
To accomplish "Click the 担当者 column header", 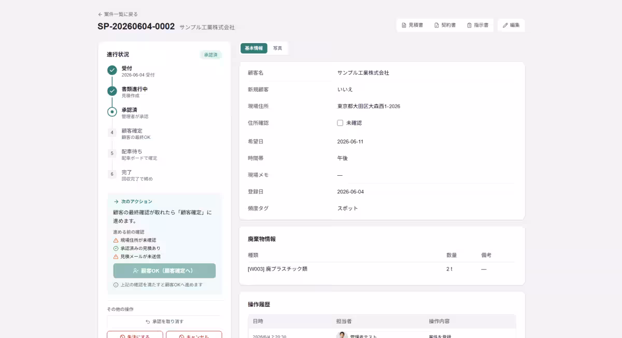I will pos(344,321).
